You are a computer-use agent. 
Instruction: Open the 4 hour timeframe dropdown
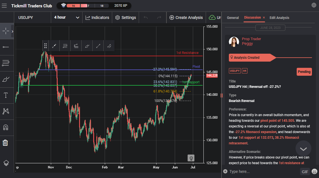(67, 18)
